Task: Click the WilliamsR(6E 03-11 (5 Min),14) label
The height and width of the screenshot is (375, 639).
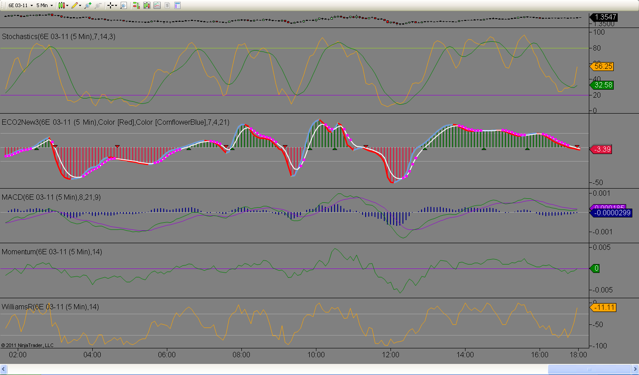Action: click(50, 307)
